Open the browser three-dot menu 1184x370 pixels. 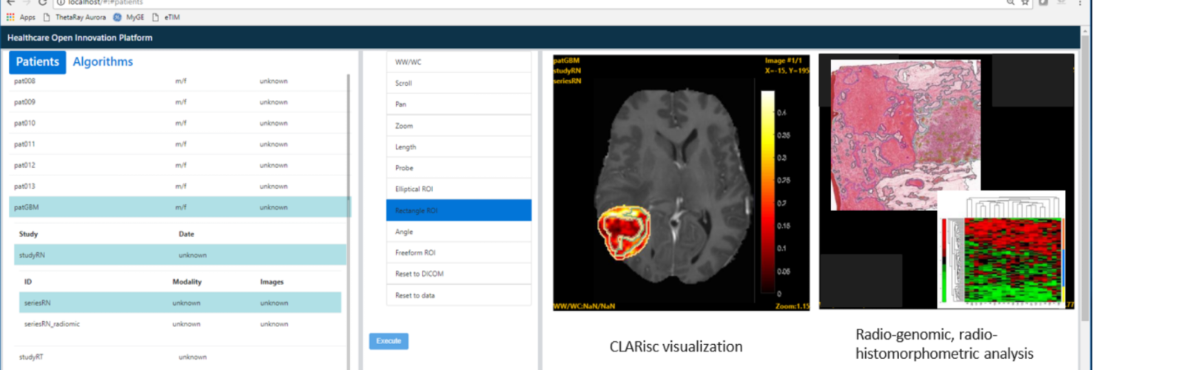(x=1080, y=3)
